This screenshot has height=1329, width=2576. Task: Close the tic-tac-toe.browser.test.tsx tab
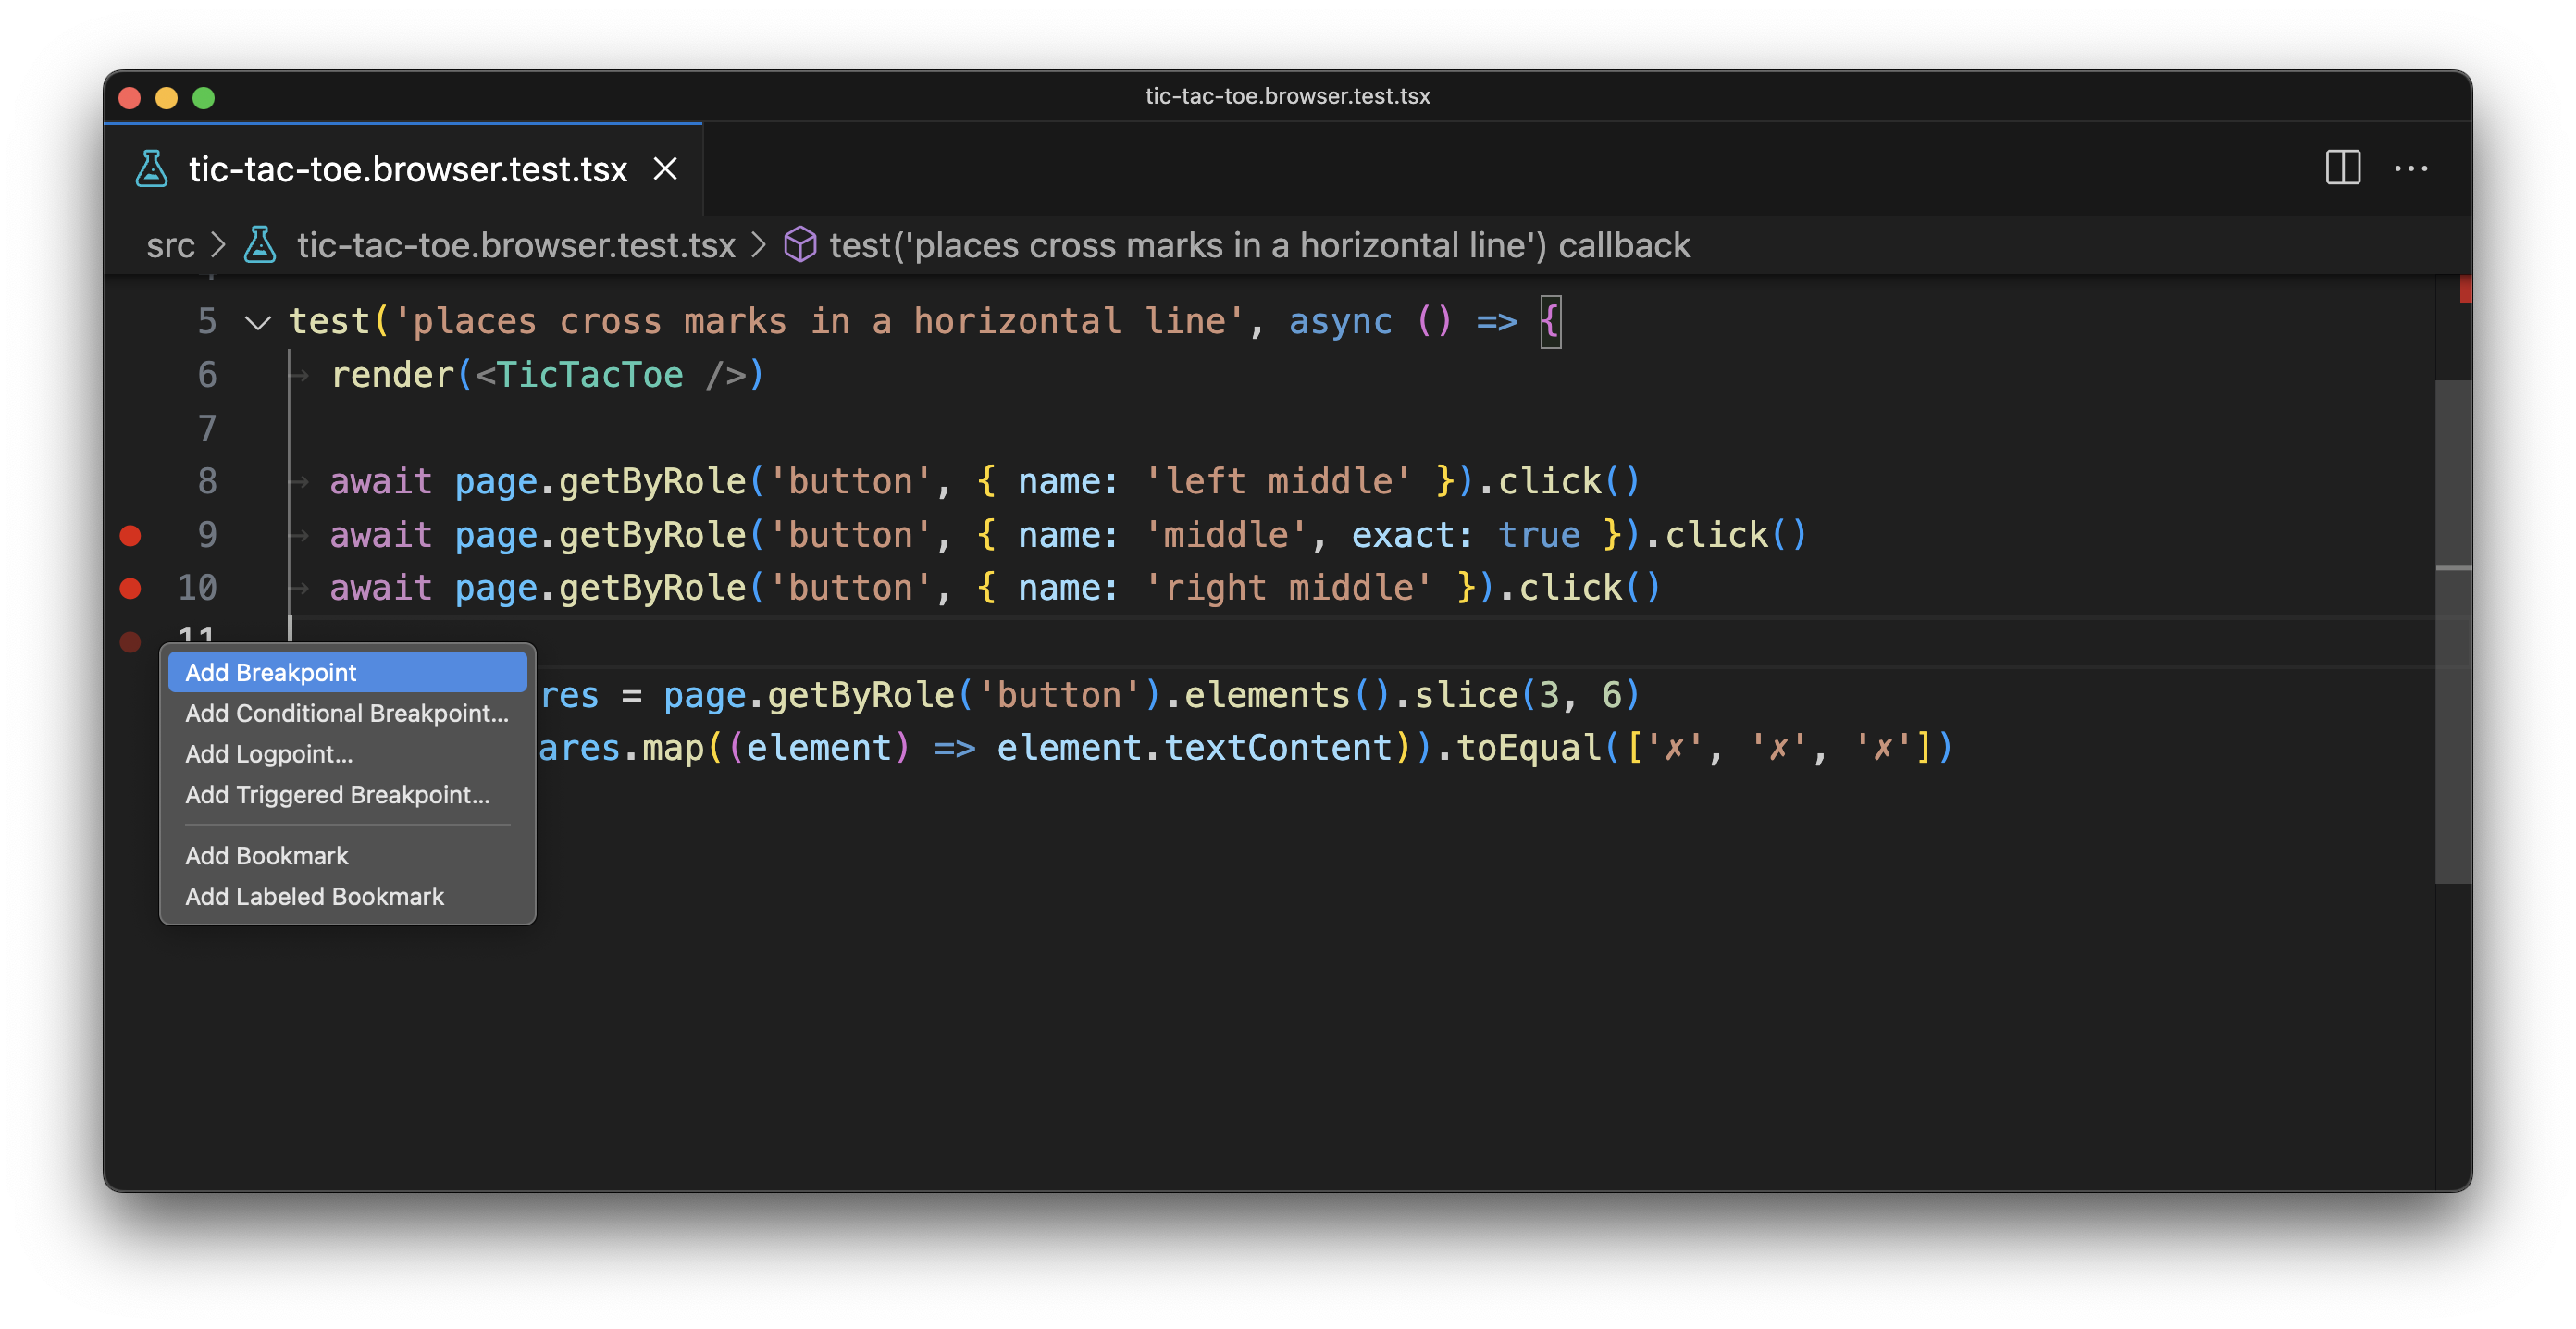click(x=665, y=169)
